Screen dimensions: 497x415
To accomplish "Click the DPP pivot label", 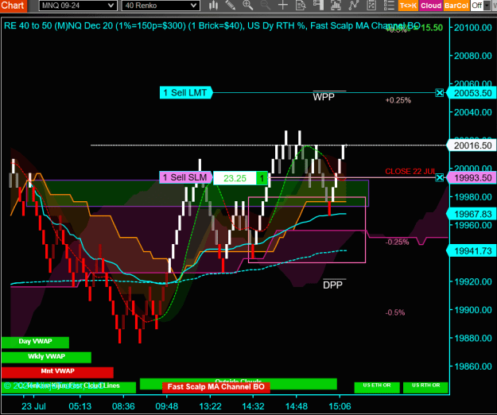I will (x=333, y=285).
